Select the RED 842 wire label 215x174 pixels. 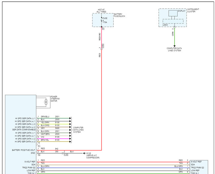pos(50,149)
